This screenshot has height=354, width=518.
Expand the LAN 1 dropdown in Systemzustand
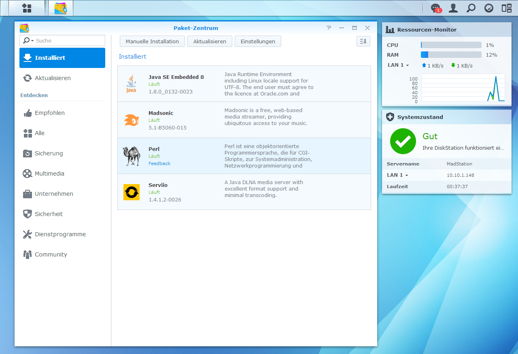(x=397, y=175)
